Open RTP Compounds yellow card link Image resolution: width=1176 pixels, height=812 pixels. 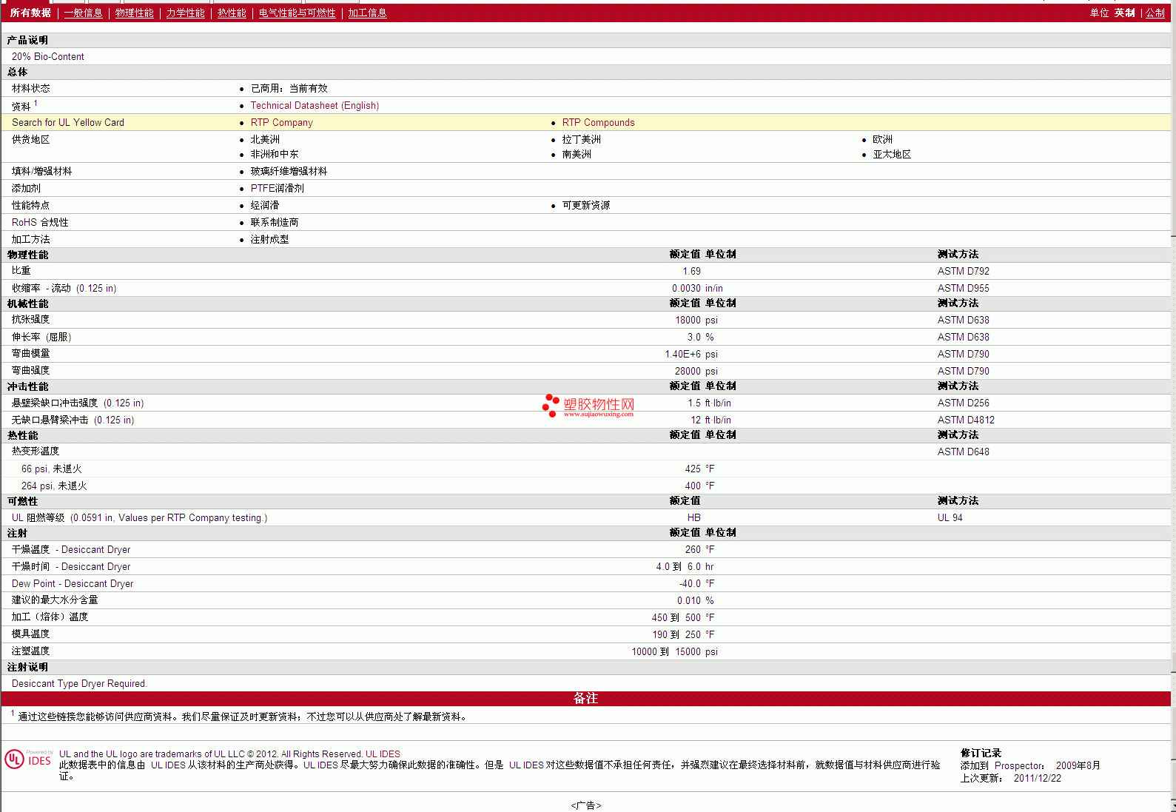[598, 122]
